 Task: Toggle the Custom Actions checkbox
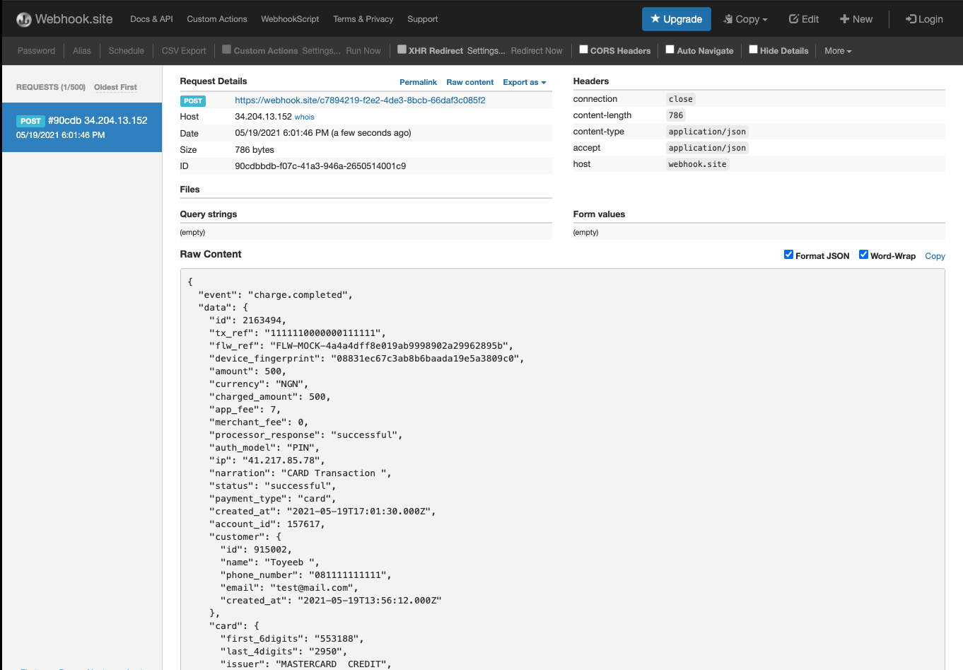227,50
